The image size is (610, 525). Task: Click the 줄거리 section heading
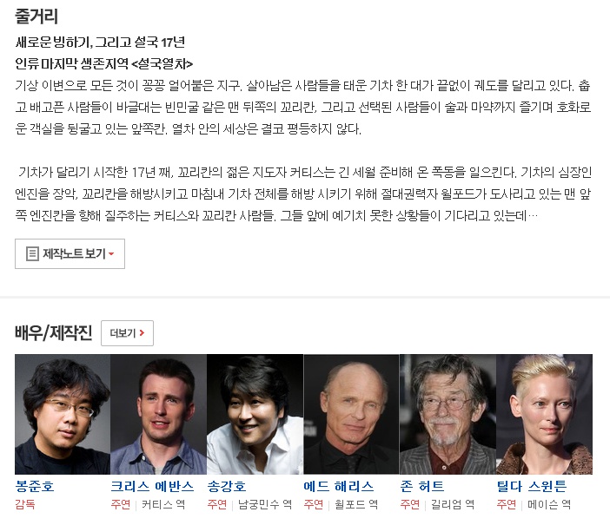coord(36,16)
